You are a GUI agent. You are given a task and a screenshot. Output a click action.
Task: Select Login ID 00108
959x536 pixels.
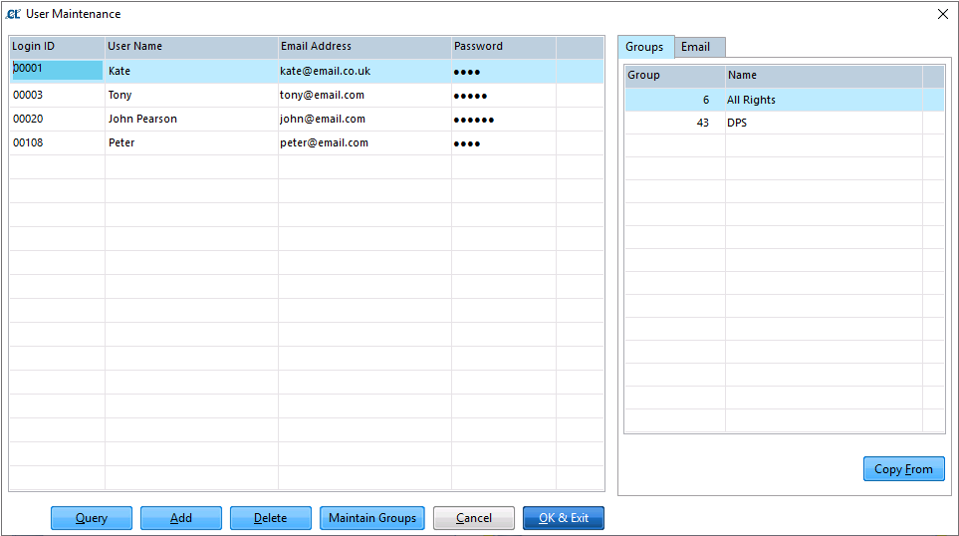(x=28, y=142)
